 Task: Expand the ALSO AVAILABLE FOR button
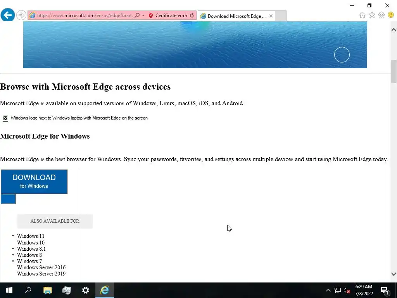[55, 221]
